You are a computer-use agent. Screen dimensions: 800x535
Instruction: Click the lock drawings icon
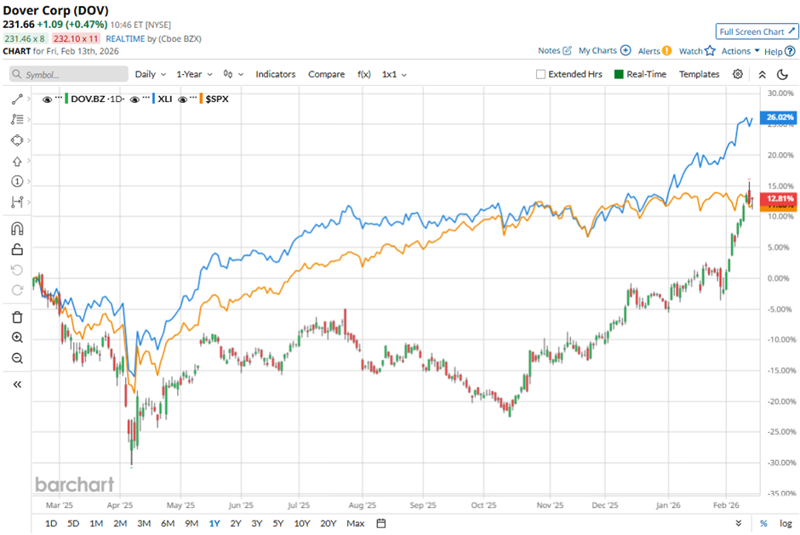[17, 249]
